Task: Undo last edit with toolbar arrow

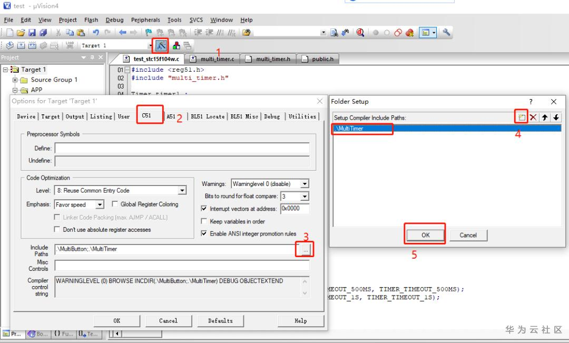Action: point(96,33)
